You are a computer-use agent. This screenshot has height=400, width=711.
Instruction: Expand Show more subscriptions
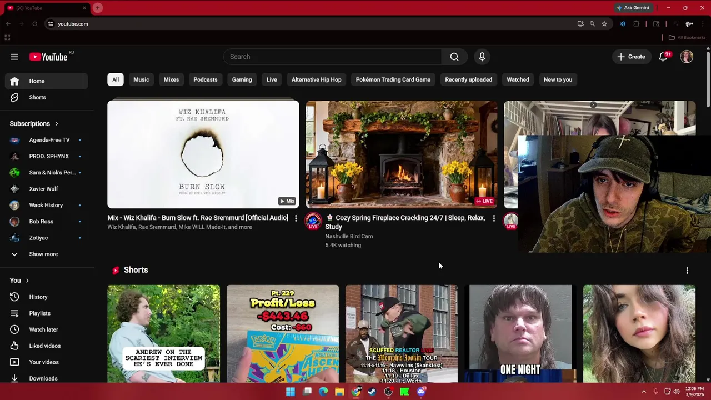(47, 254)
